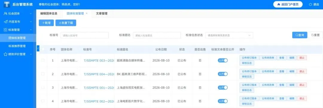Viewport: 323px width, 108px height.
Task: Click the 公布日期 column header
Action: [x=161, y=50]
